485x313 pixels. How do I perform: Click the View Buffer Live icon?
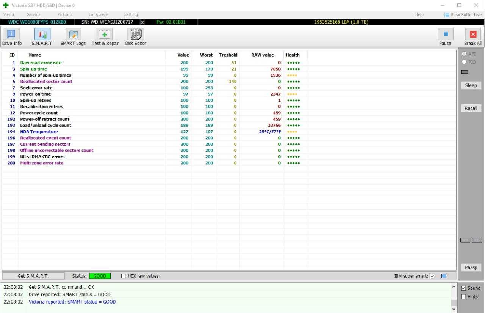(447, 15)
